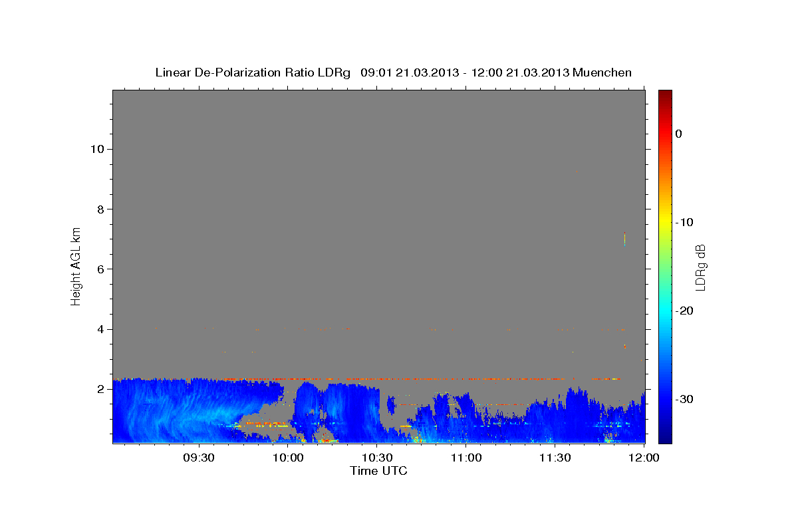Viewport: 798px width, 532px height.
Task: Click the 'Time UTC' axis label
Action: 378,471
